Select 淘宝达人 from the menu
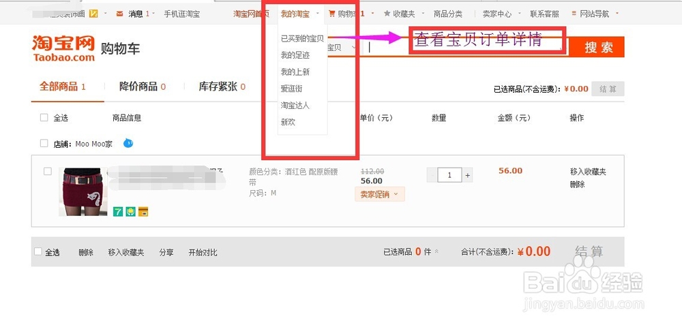The width and height of the screenshot is (682, 327). [x=295, y=106]
